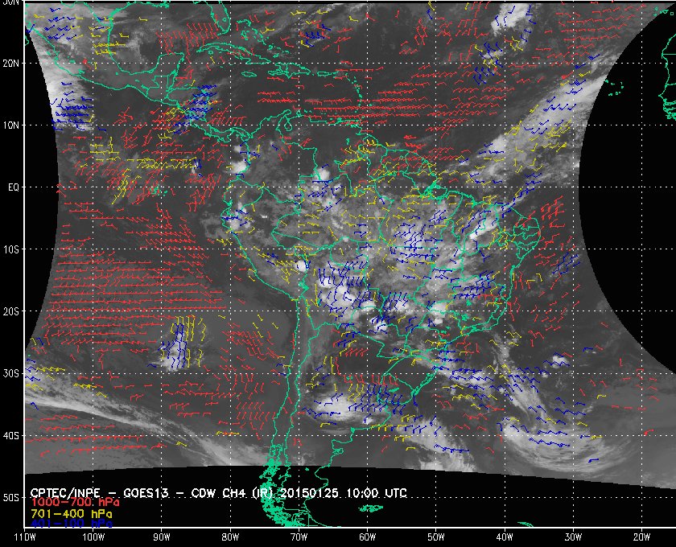Click the 20W longitude label
This screenshot has height=547, width=676.
641,537
